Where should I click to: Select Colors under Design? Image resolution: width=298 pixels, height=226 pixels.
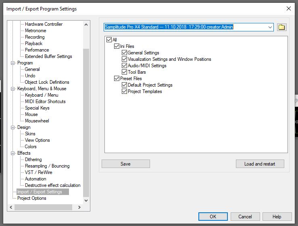(x=31, y=147)
